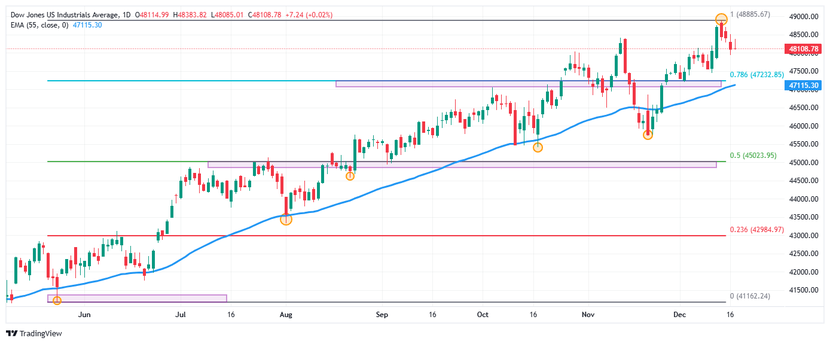Select the orange circle marker below mid-October candles
The image size is (830, 344).
[538, 147]
